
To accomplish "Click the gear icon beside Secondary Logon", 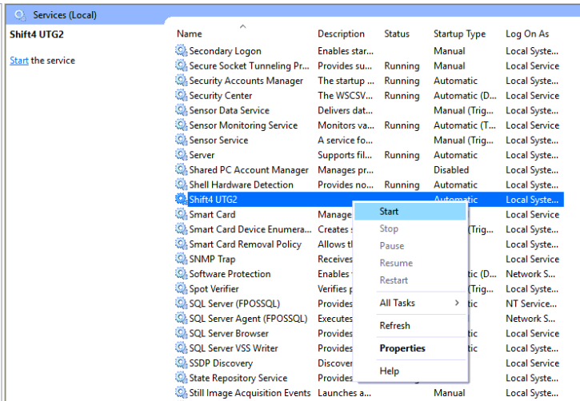I will (x=182, y=51).
